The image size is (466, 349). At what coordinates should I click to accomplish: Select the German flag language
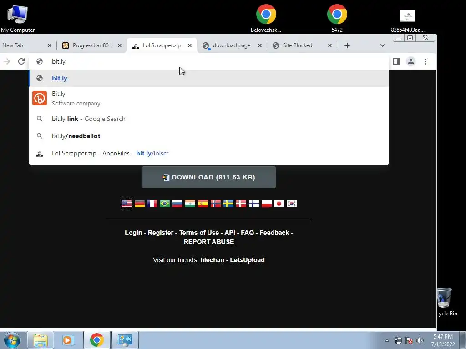point(139,204)
